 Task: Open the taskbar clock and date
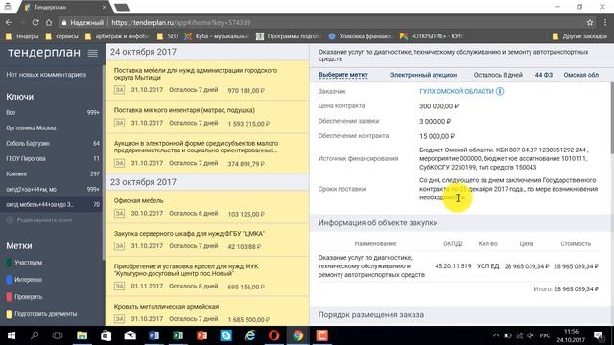(572, 335)
